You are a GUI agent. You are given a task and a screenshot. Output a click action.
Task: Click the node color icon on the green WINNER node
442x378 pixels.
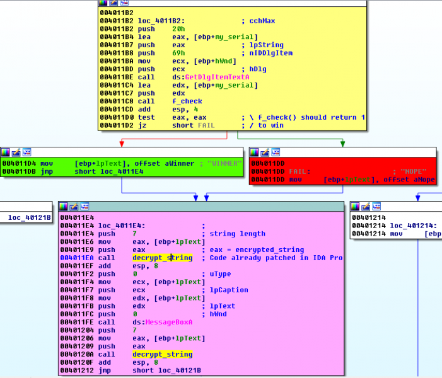point(5,152)
